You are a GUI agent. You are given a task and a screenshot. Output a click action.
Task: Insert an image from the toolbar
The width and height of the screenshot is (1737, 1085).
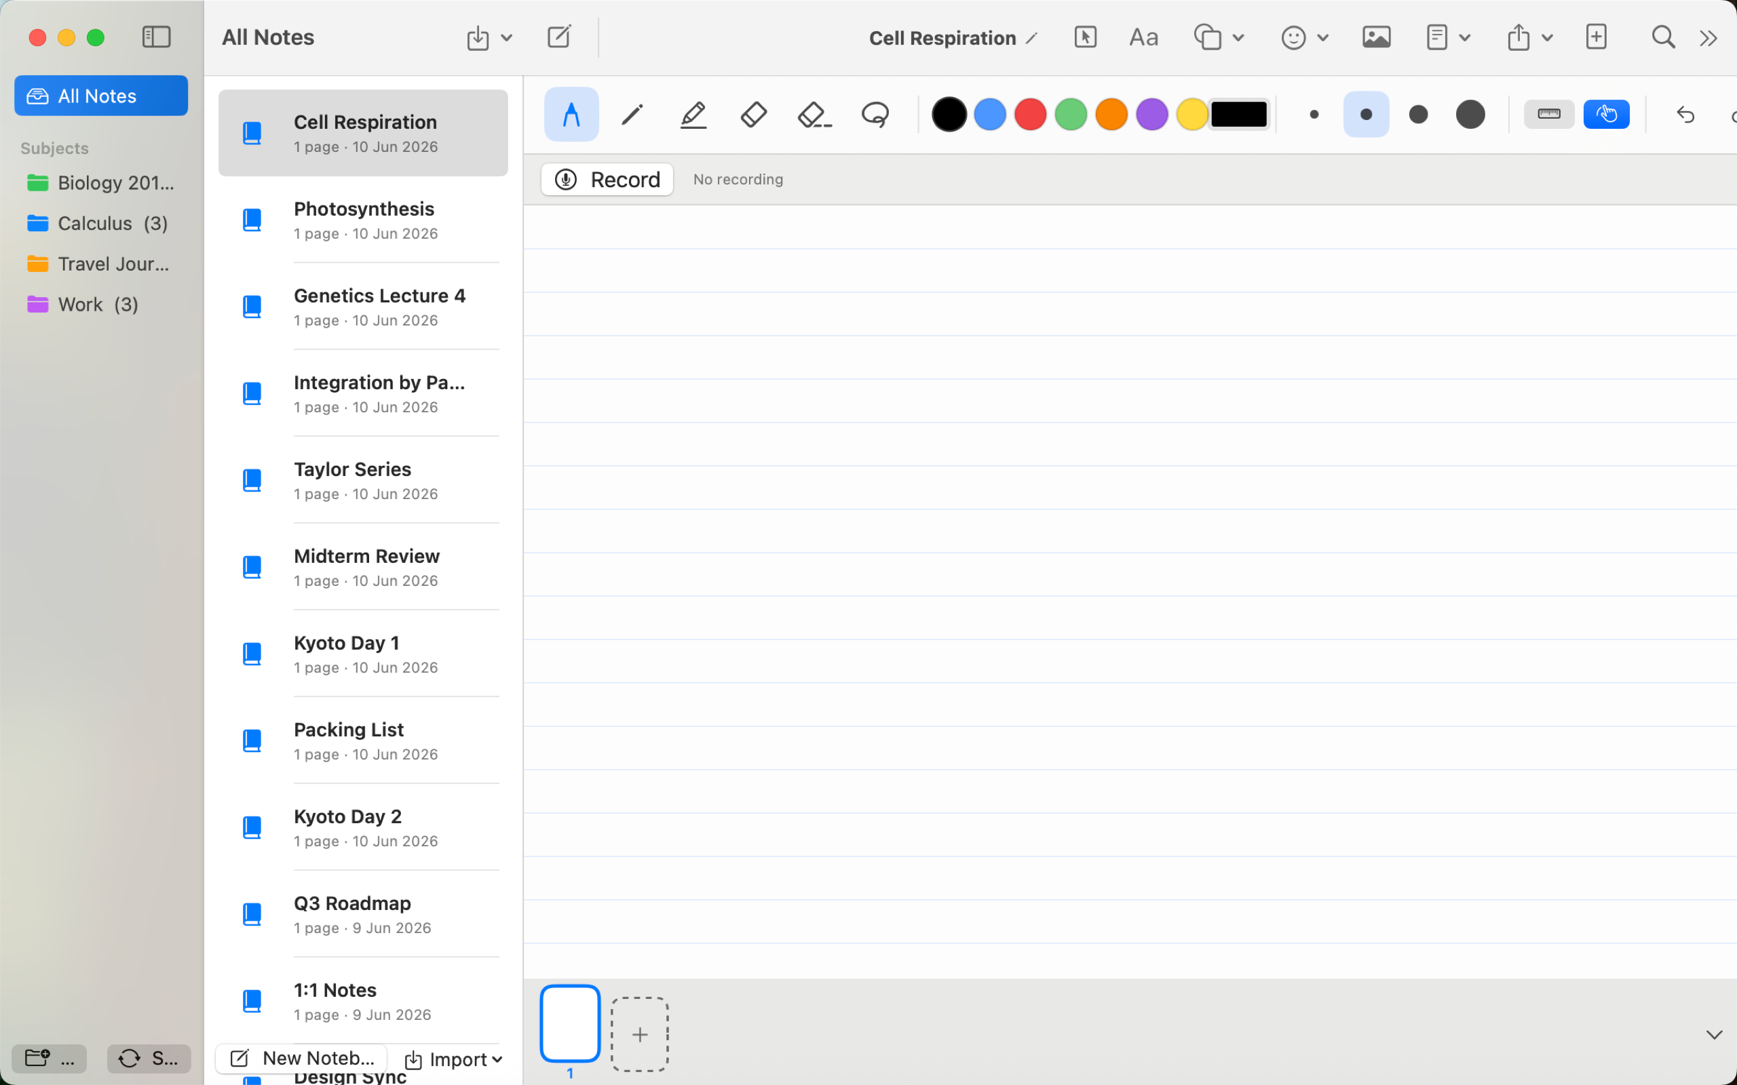coord(1376,37)
